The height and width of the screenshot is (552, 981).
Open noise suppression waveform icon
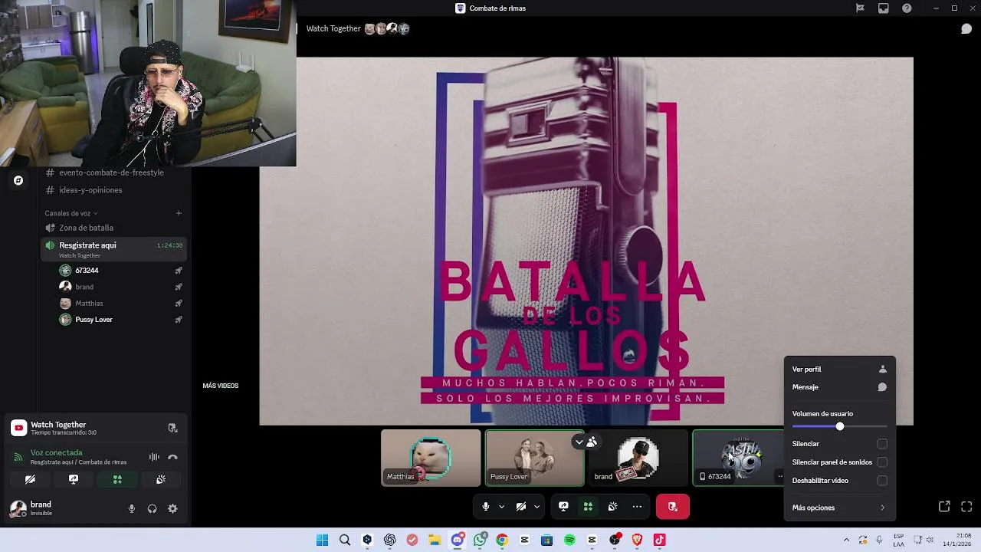154,457
